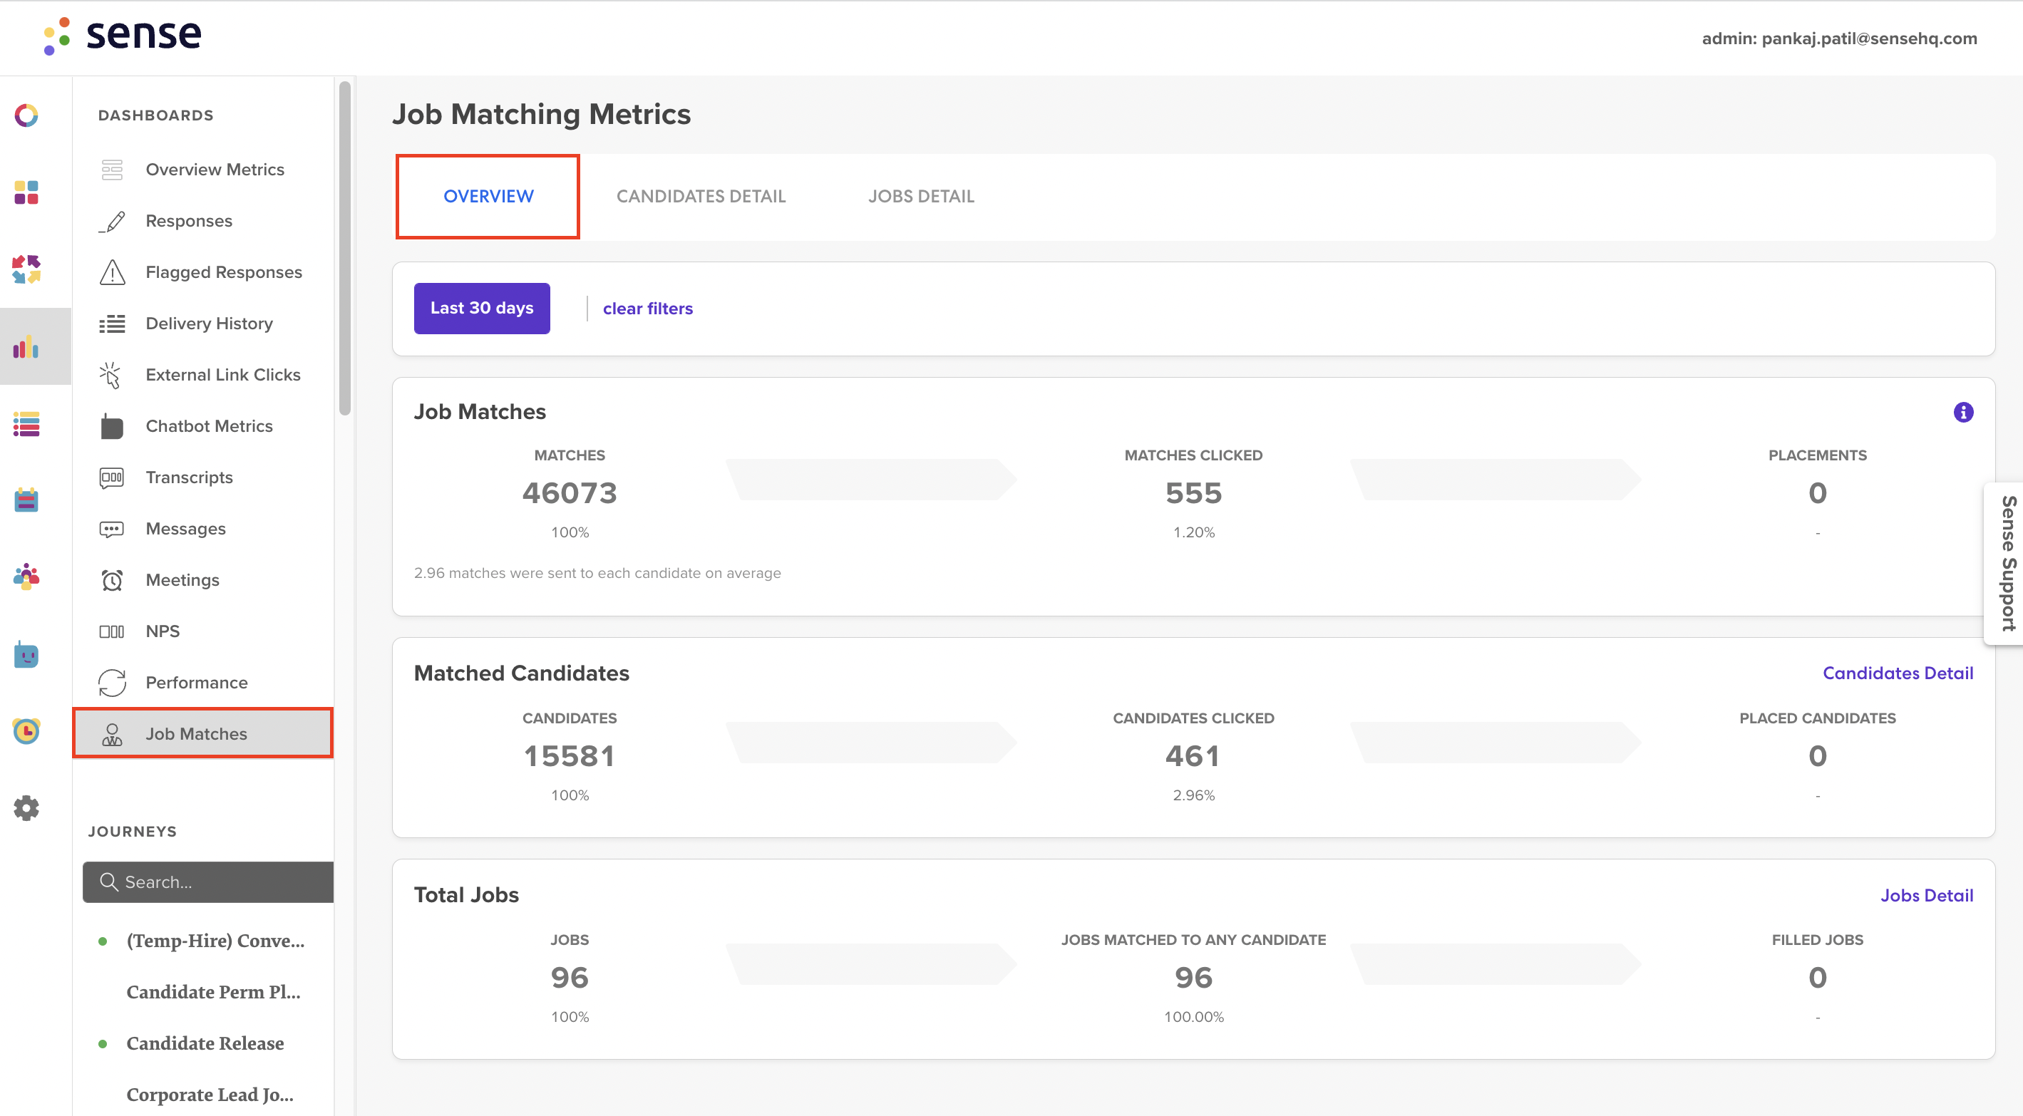This screenshot has width=2023, height=1116.
Task: Click the Chatbot Metrics icon
Action: pyautogui.click(x=111, y=426)
